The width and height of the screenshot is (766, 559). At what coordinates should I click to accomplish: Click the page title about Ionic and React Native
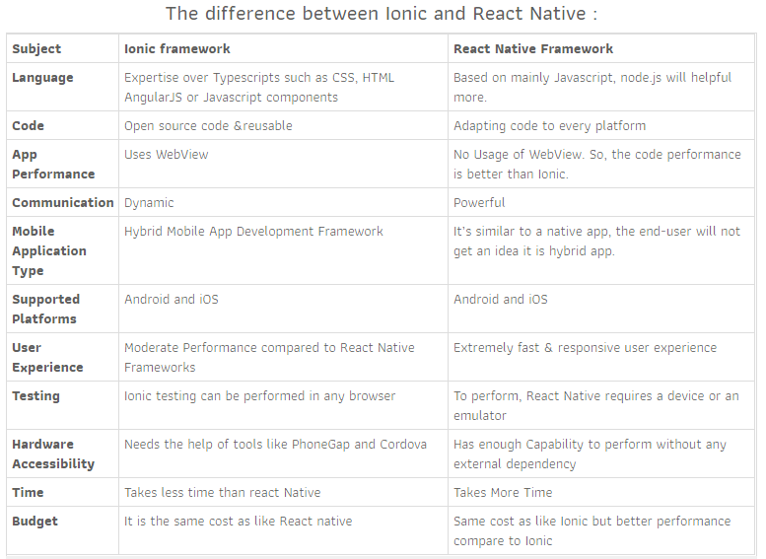tap(382, 14)
